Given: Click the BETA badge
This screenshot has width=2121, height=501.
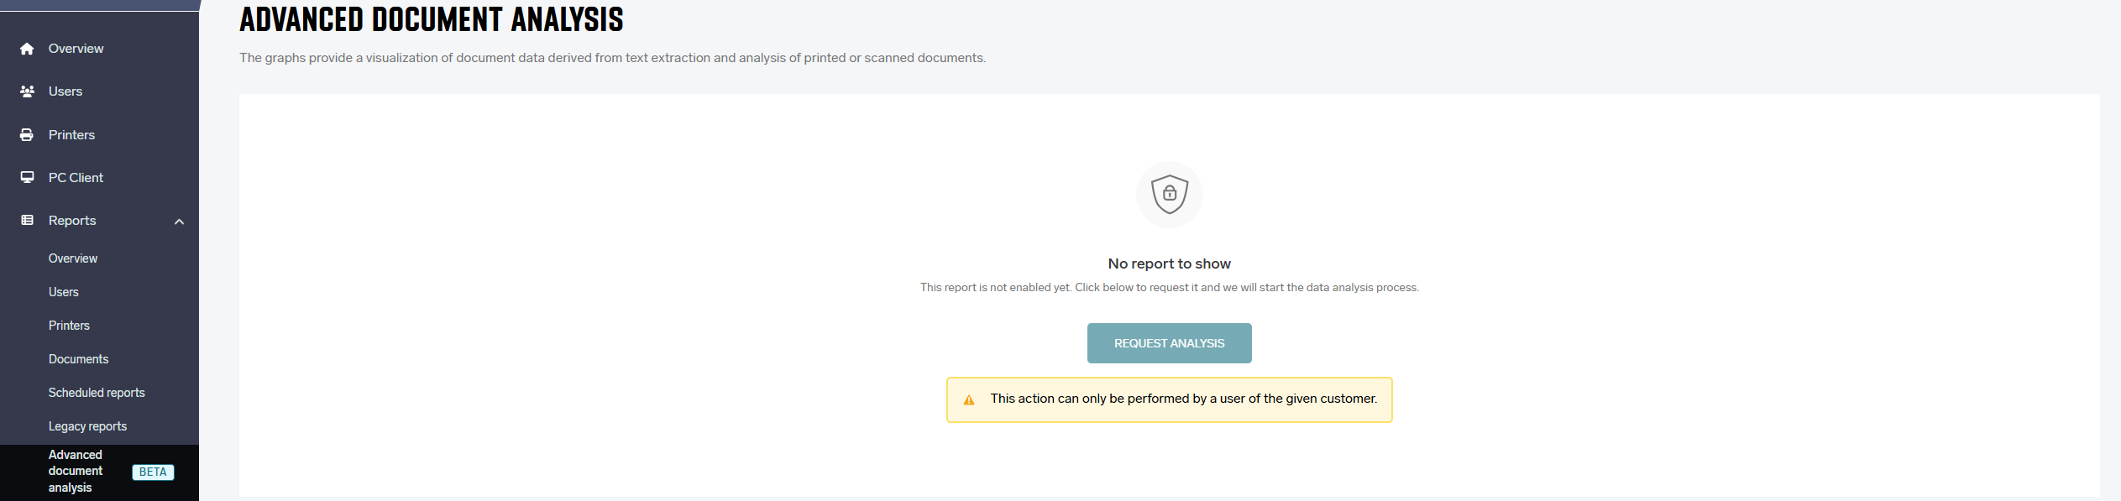Looking at the screenshot, I should 153,472.
